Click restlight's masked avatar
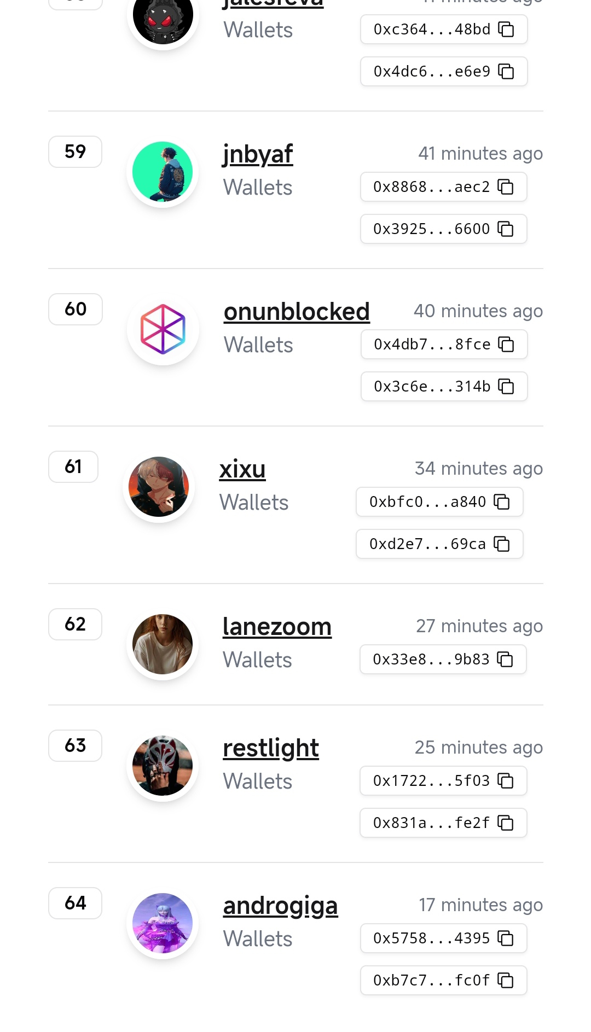 (x=163, y=766)
